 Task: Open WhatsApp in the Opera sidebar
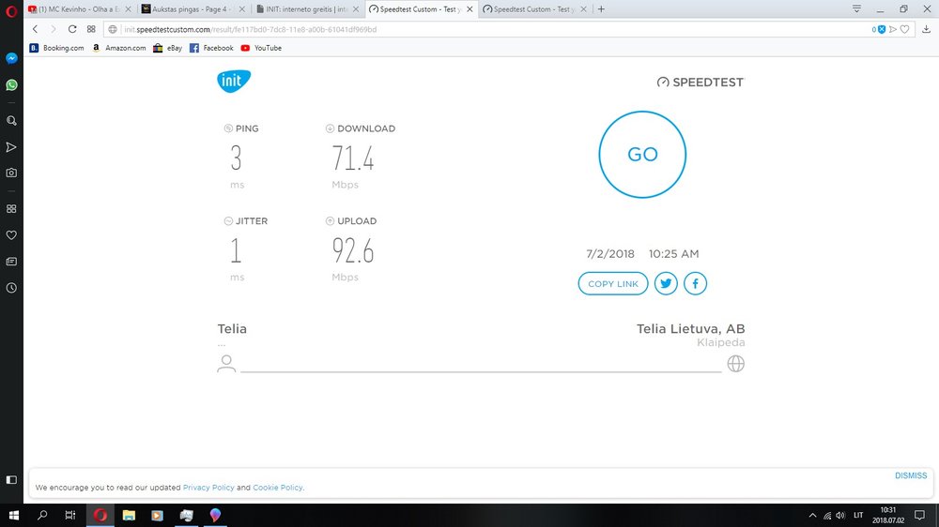point(11,84)
